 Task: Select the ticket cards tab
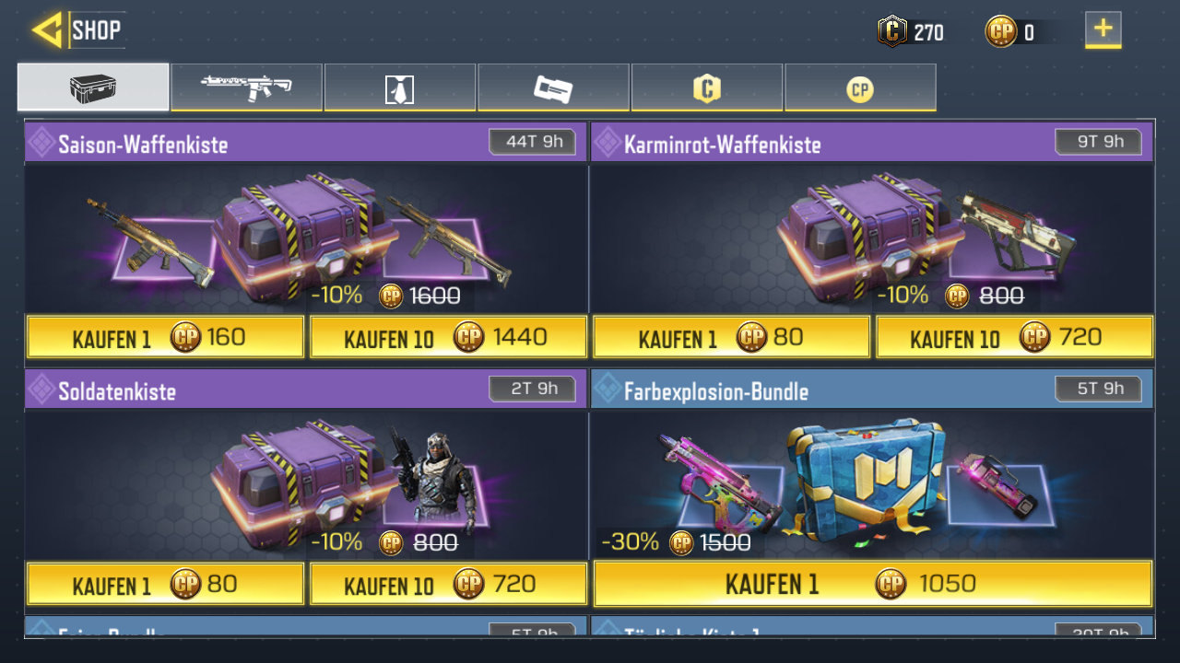(553, 87)
